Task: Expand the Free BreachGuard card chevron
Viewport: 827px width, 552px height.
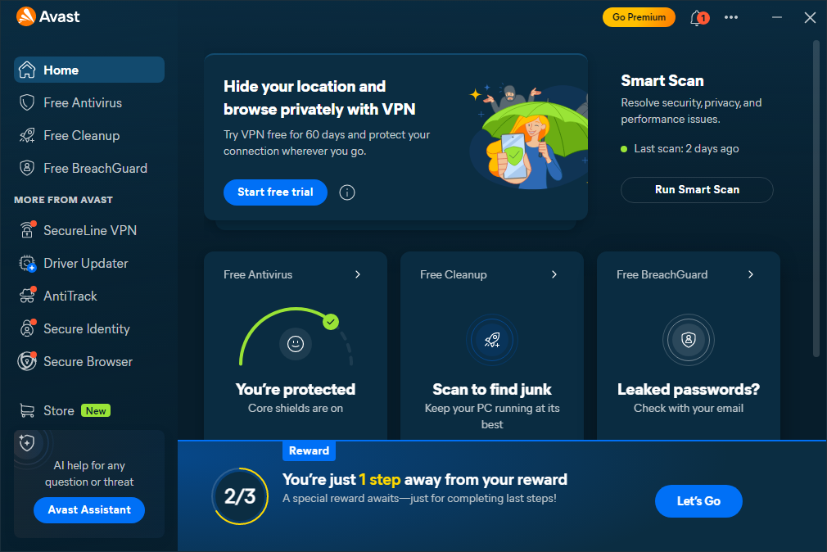Action: tap(751, 274)
